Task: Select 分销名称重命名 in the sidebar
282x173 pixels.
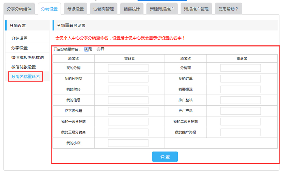Action: [26, 77]
